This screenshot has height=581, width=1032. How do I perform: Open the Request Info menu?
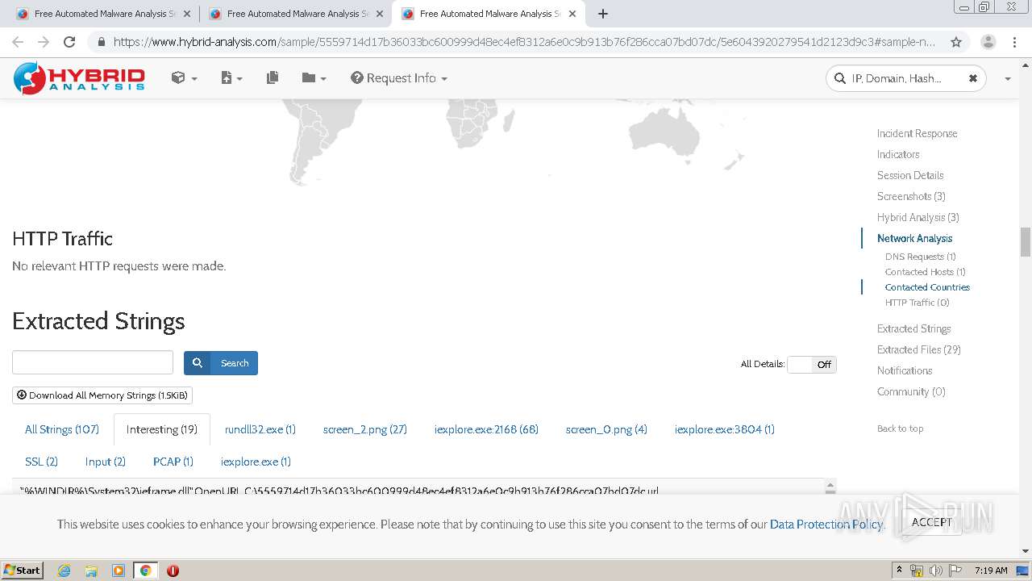coord(399,78)
